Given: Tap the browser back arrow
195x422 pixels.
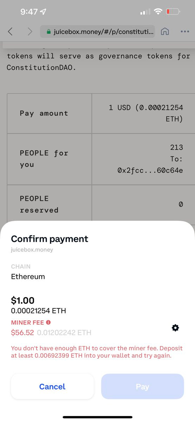Looking at the screenshot, I should (x=10, y=32).
